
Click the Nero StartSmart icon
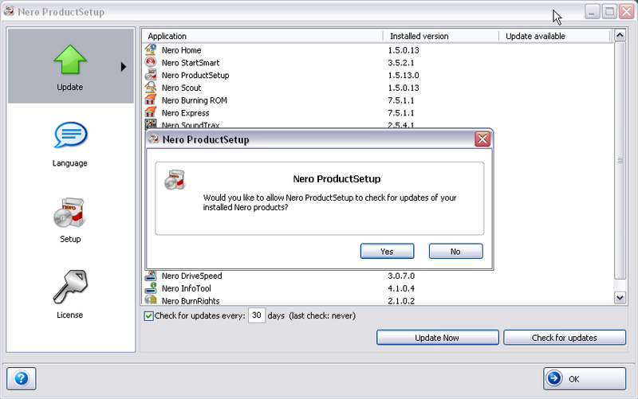(151, 62)
